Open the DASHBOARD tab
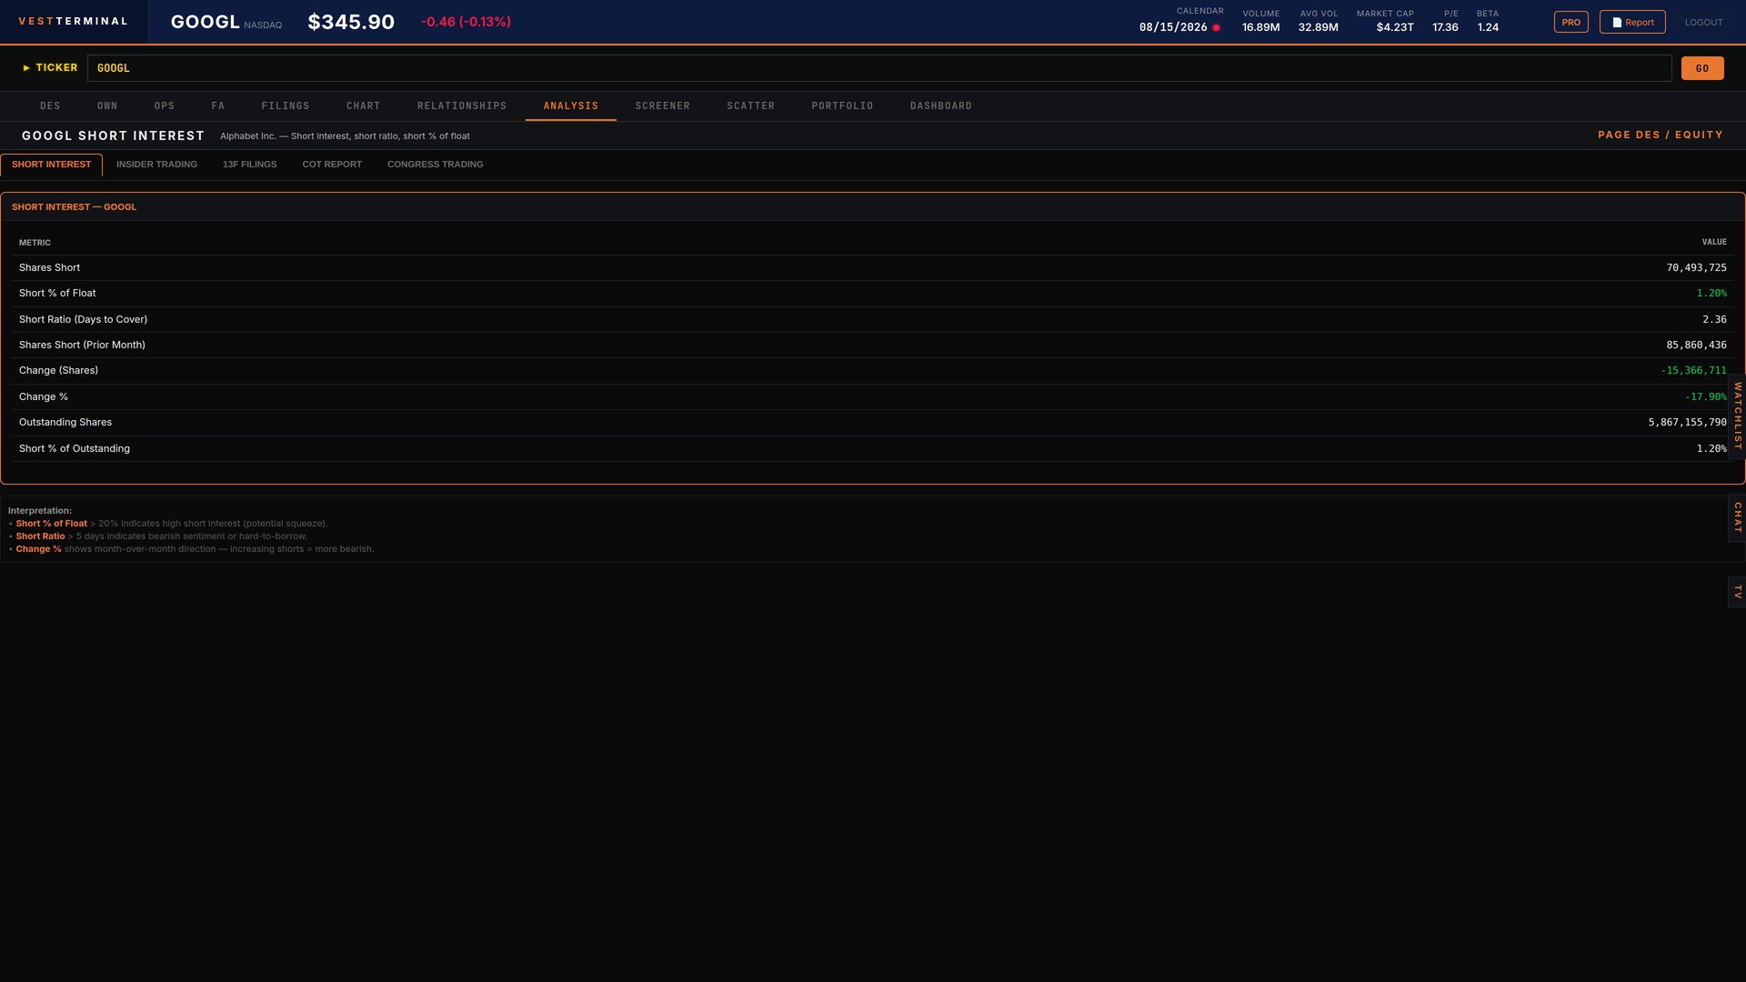Viewport: 1746px width, 982px height. click(x=941, y=106)
